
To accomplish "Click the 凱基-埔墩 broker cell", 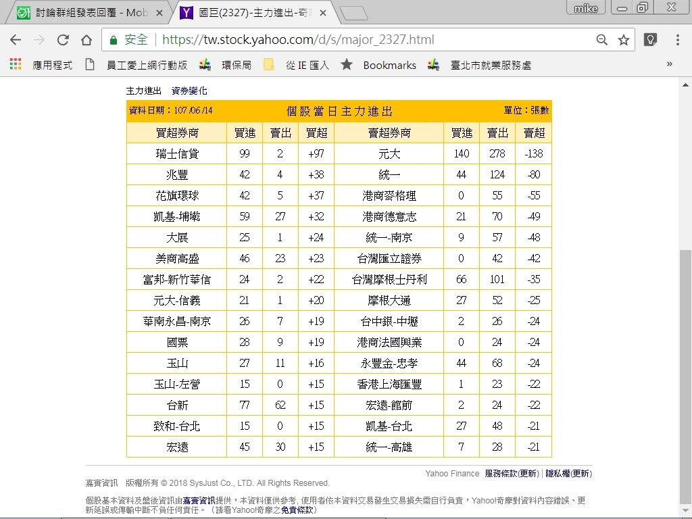I will tap(177, 217).
